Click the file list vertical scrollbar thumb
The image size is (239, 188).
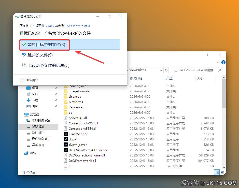point(224,93)
